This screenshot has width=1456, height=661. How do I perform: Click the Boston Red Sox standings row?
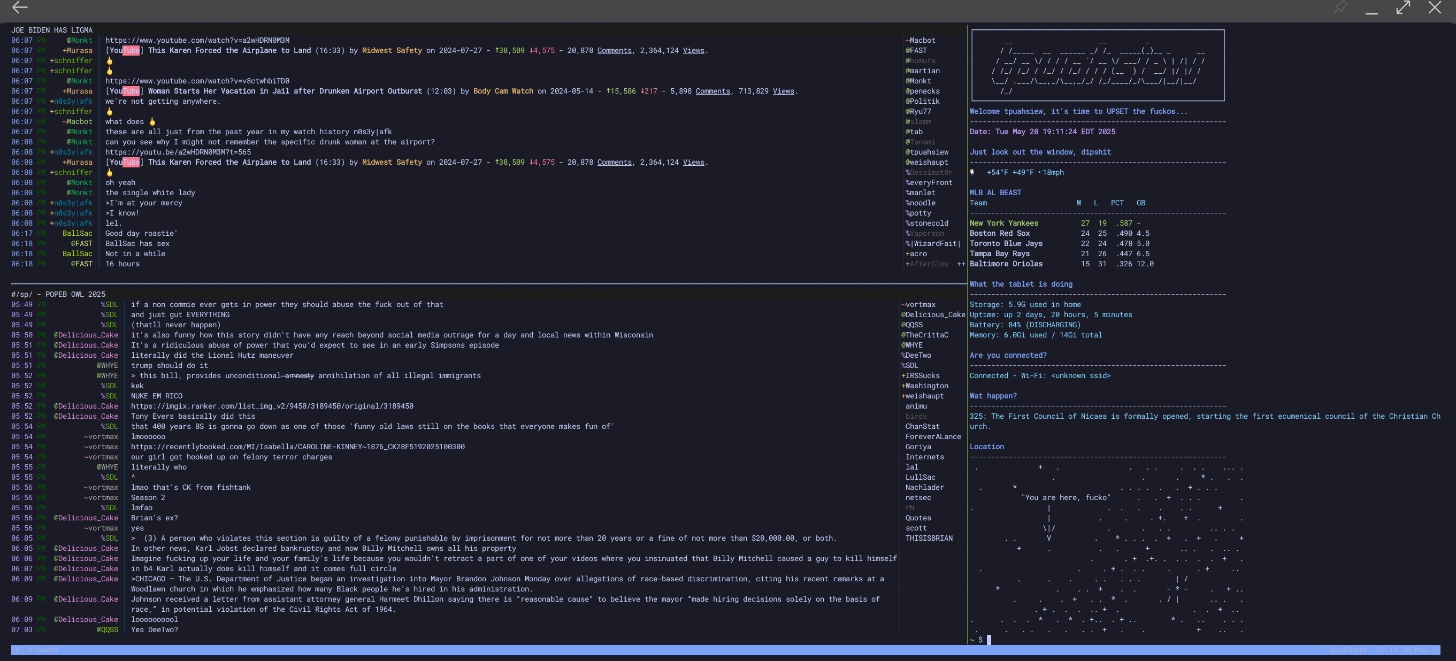(1059, 233)
